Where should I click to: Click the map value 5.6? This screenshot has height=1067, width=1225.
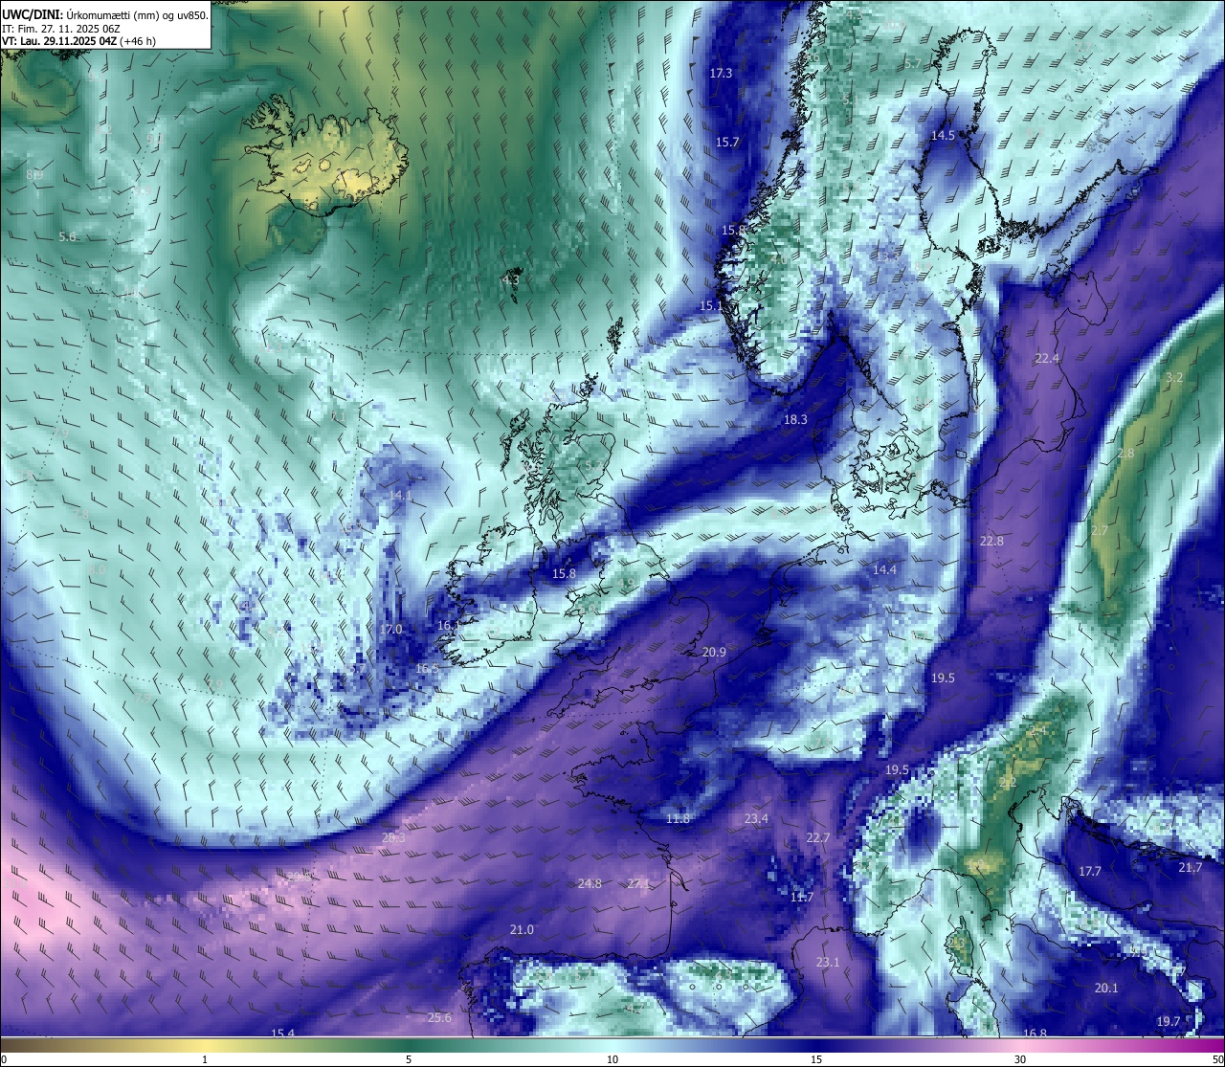click(67, 237)
